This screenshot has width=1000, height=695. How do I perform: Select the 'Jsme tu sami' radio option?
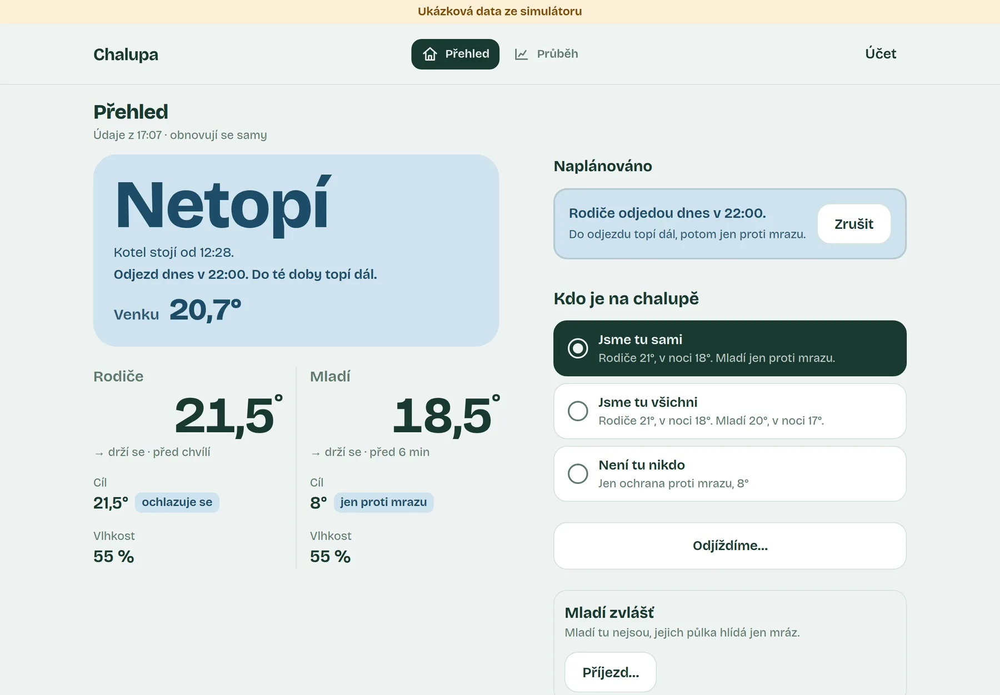tap(730, 348)
